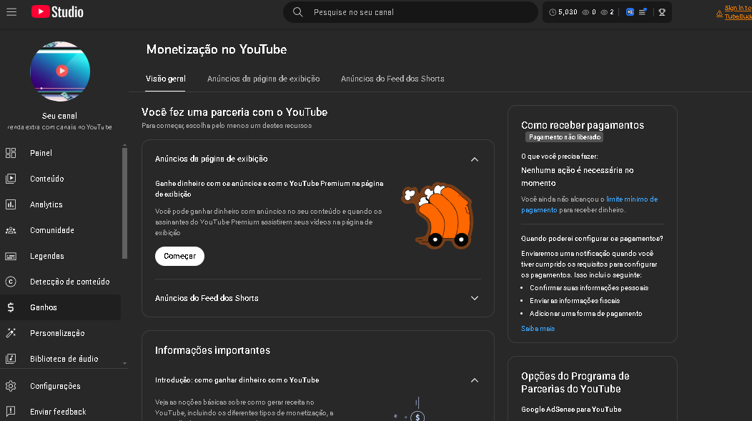Click the Enviar feedback exclamation icon
The height and width of the screenshot is (421, 752).
11,412
